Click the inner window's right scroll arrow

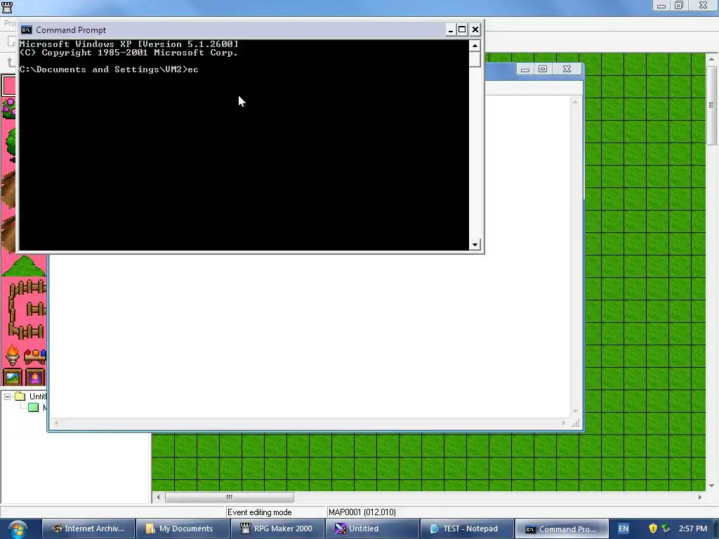click(564, 423)
